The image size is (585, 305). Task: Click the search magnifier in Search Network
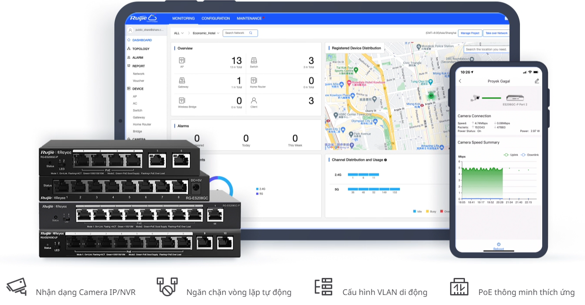click(x=251, y=33)
